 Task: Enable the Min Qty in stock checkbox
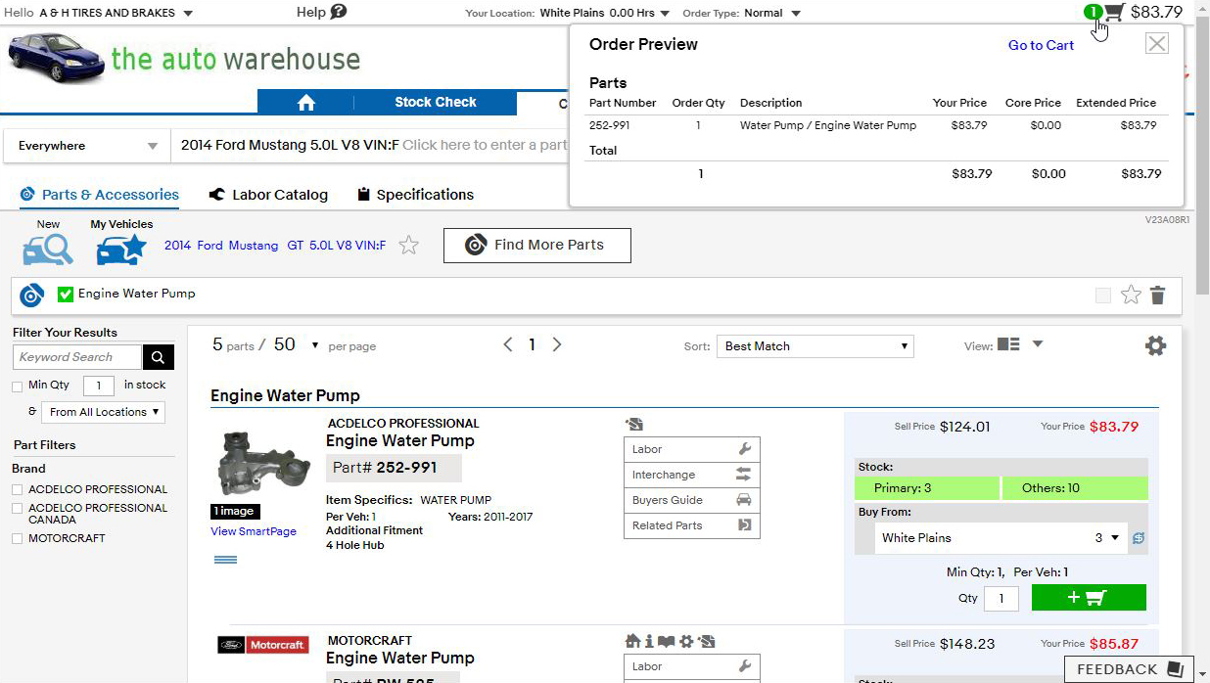pyautogui.click(x=17, y=387)
